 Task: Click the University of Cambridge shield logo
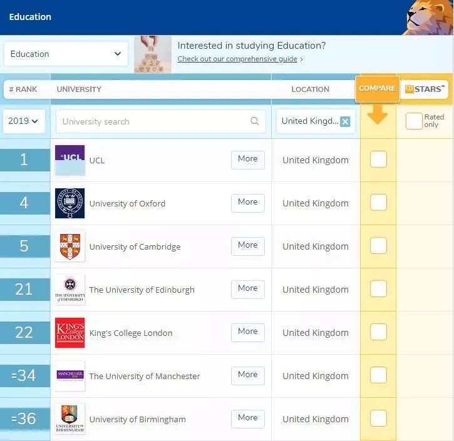(x=70, y=246)
